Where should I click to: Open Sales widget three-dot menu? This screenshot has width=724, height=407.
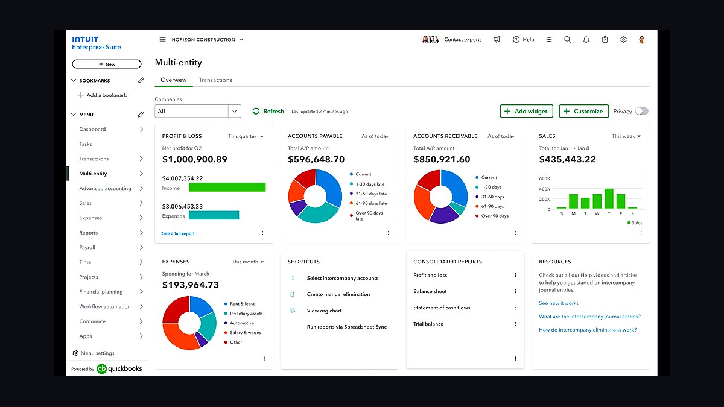(x=641, y=233)
